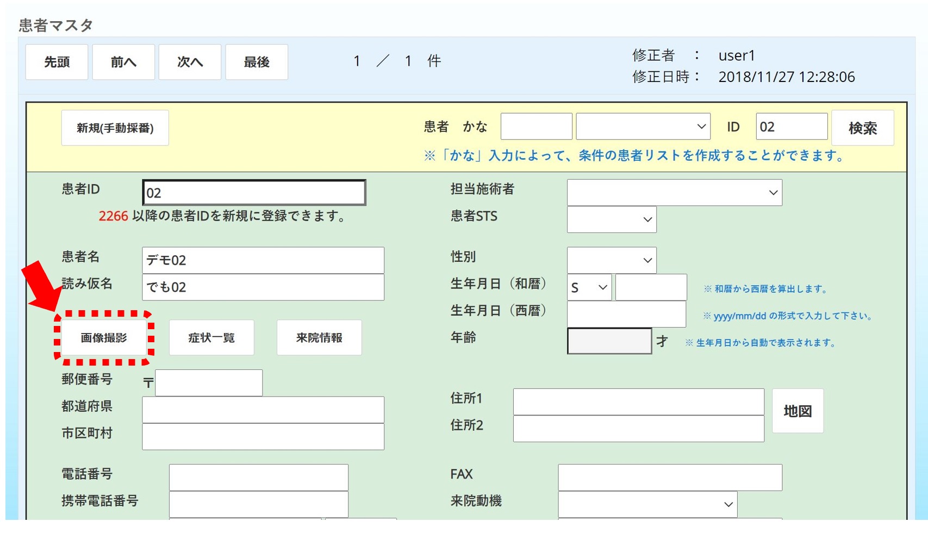928x534 pixels.
Task: Click the 患者名 field containing デモ02
Action: tap(263, 260)
